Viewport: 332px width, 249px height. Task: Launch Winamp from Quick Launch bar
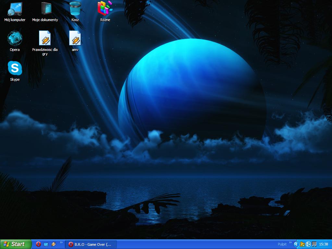coord(54,244)
